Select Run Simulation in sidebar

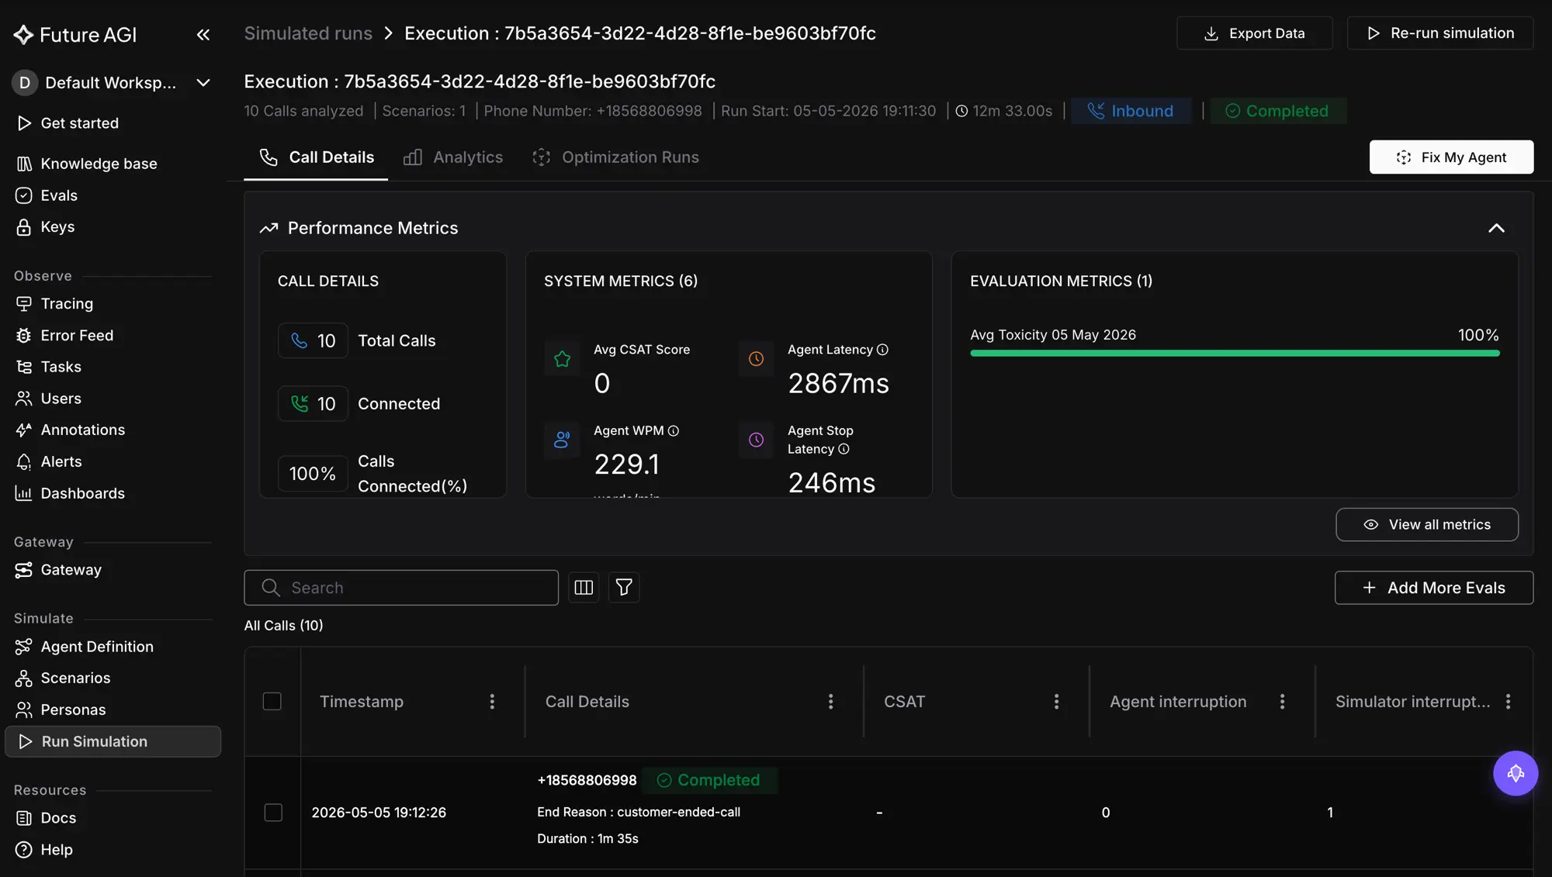pyautogui.click(x=113, y=741)
